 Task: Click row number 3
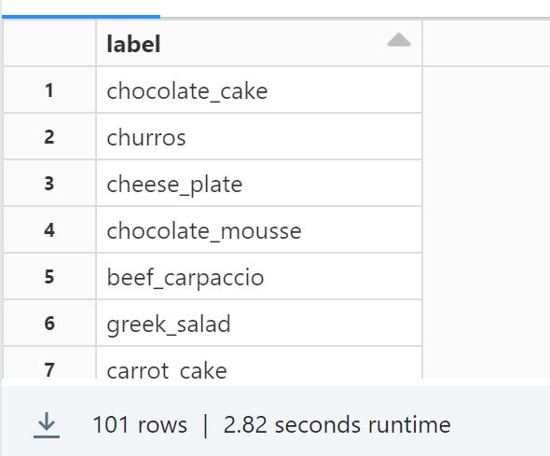tap(49, 184)
